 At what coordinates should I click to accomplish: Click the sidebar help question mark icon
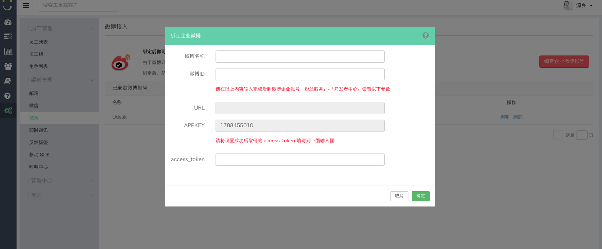tap(8, 96)
